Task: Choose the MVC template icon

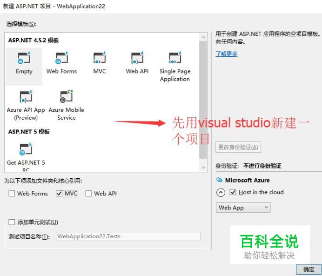Action: point(100,58)
